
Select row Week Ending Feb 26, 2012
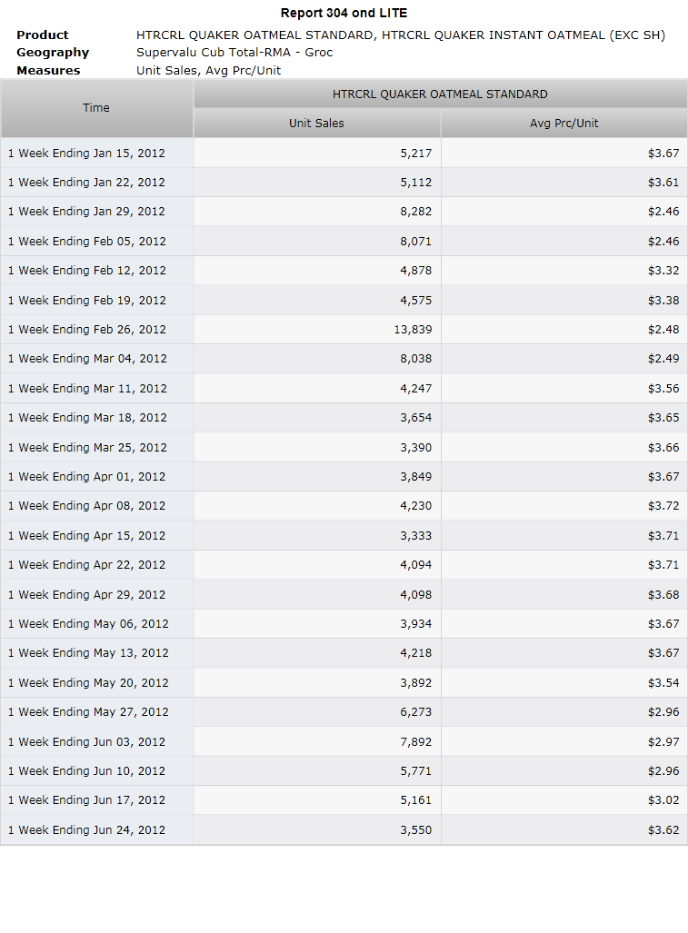coord(344,329)
